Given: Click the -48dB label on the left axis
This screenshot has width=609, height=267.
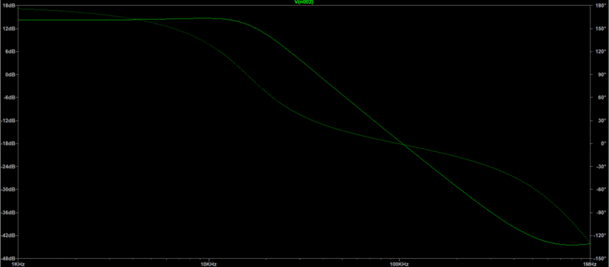Looking at the screenshot, I should click(x=9, y=258).
